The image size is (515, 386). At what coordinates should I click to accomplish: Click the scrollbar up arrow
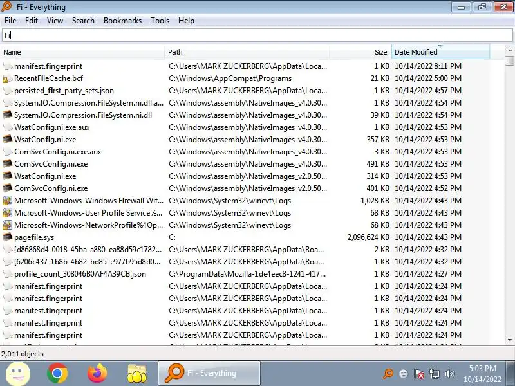[x=510, y=50]
